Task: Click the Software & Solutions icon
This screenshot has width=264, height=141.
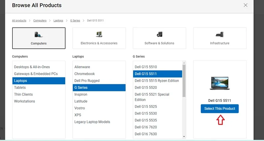Action: click(159, 34)
